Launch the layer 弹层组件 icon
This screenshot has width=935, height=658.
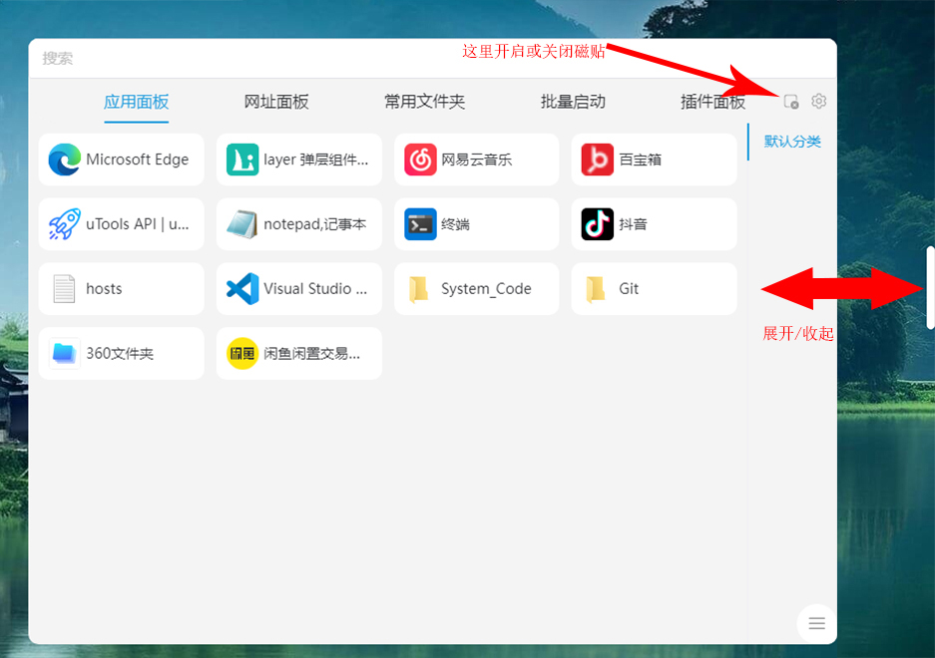[242, 160]
